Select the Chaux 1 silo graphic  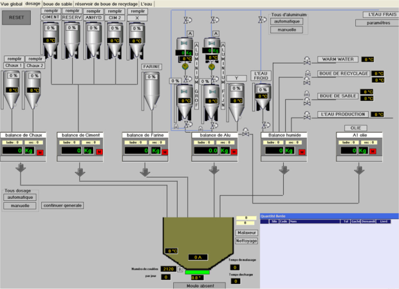[x=12, y=90]
